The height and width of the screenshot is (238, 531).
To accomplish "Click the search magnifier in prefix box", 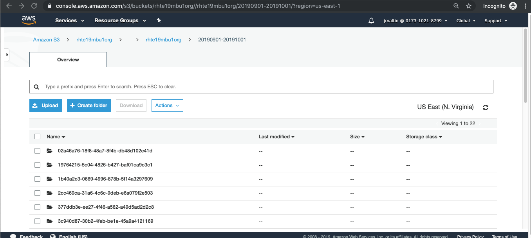I will (36, 87).
